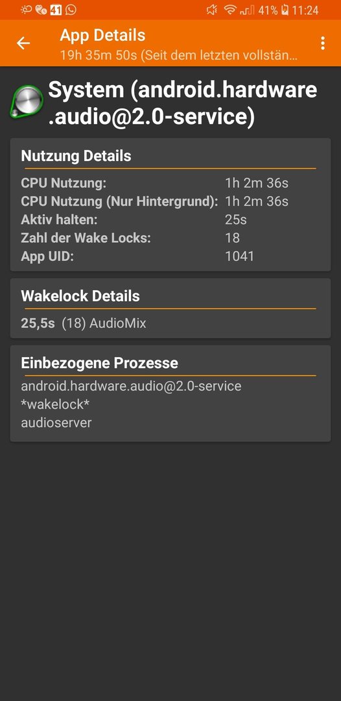Tap the back arrow in header
Viewport: 341px width, 701px height.
(23, 43)
